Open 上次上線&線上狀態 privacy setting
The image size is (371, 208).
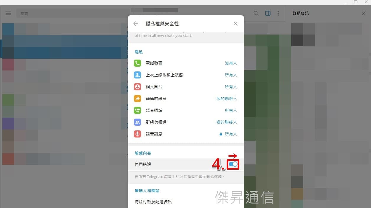186,75
